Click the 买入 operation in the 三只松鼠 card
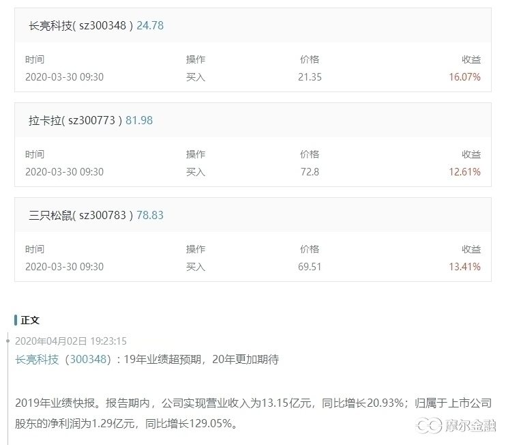This screenshot has height=445, width=506. click(196, 267)
